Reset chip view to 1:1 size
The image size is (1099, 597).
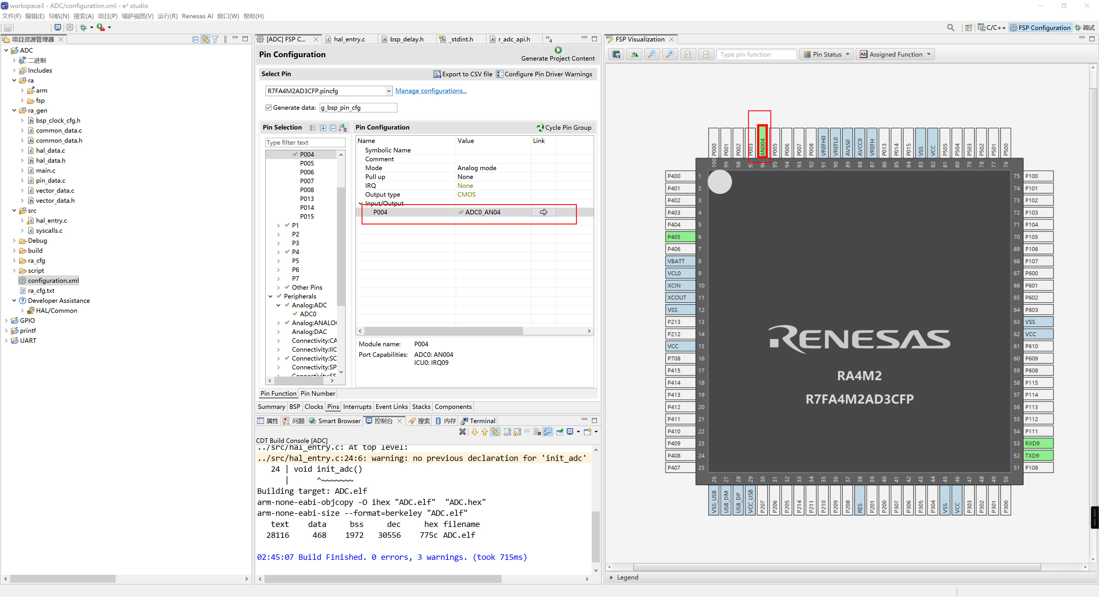pos(688,55)
